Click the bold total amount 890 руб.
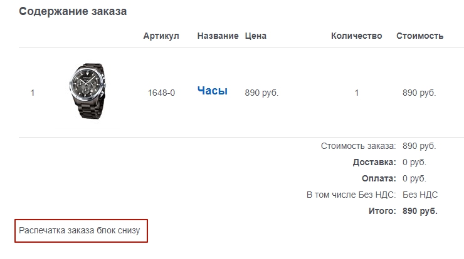The image size is (464, 259). pos(419,211)
